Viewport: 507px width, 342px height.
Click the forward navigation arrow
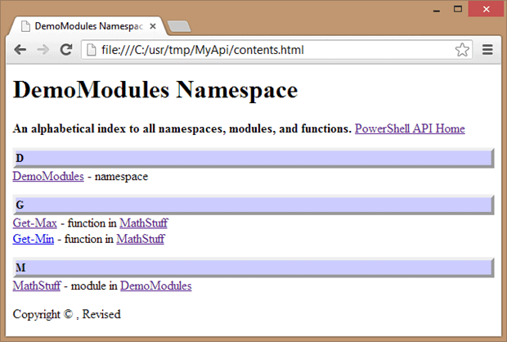coord(43,50)
